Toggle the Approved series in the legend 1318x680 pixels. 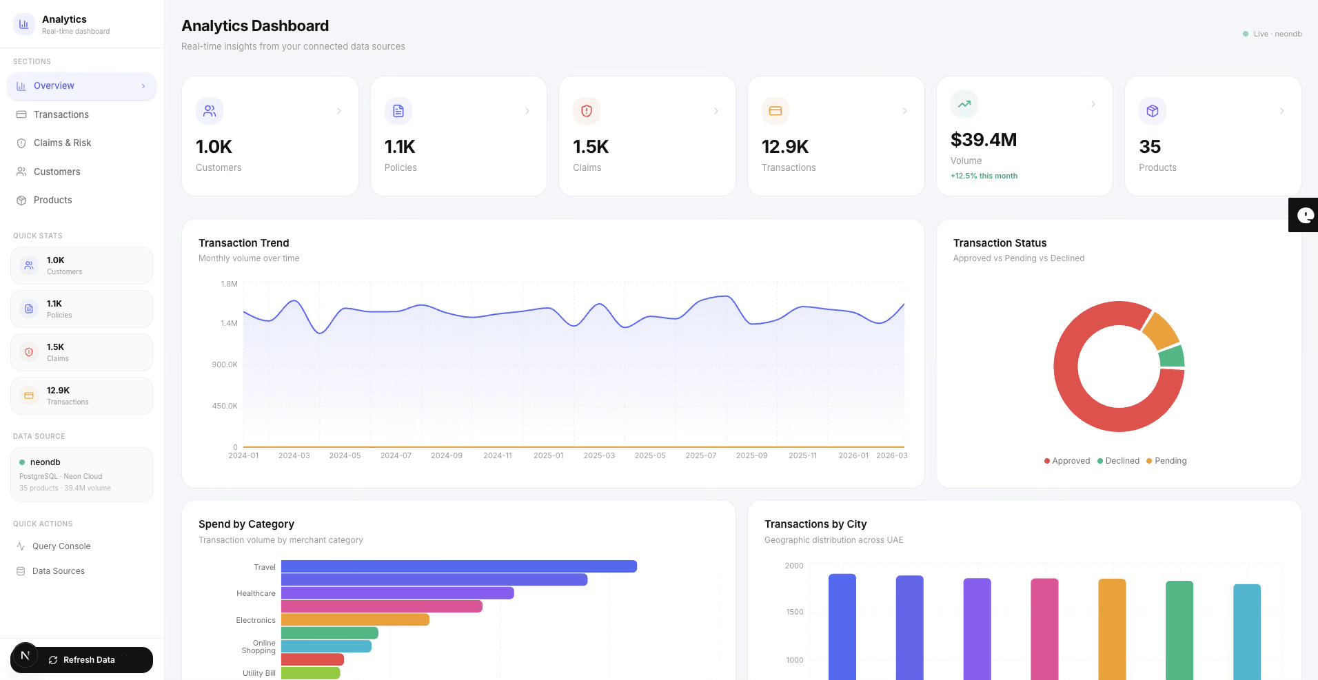1067,460
